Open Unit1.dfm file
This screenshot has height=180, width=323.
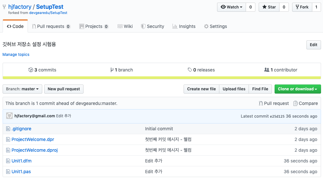(21, 161)
